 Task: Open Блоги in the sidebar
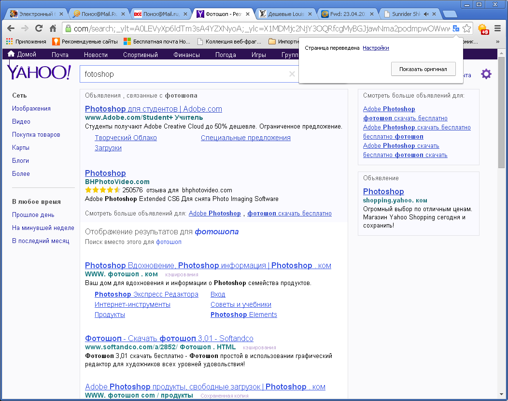pos(20,160)
